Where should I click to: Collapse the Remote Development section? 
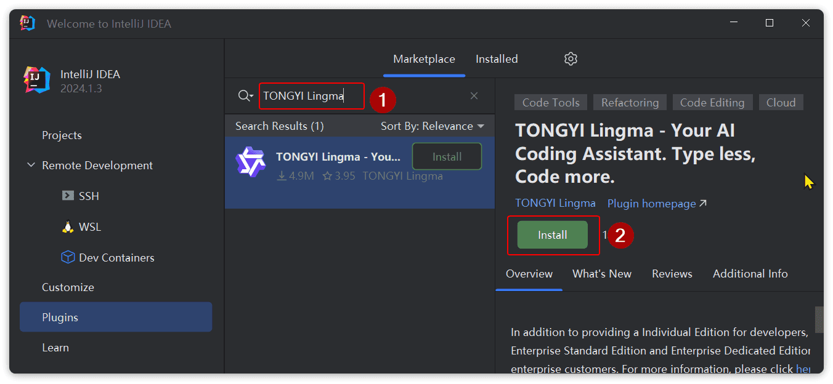(x=31, y=166)
